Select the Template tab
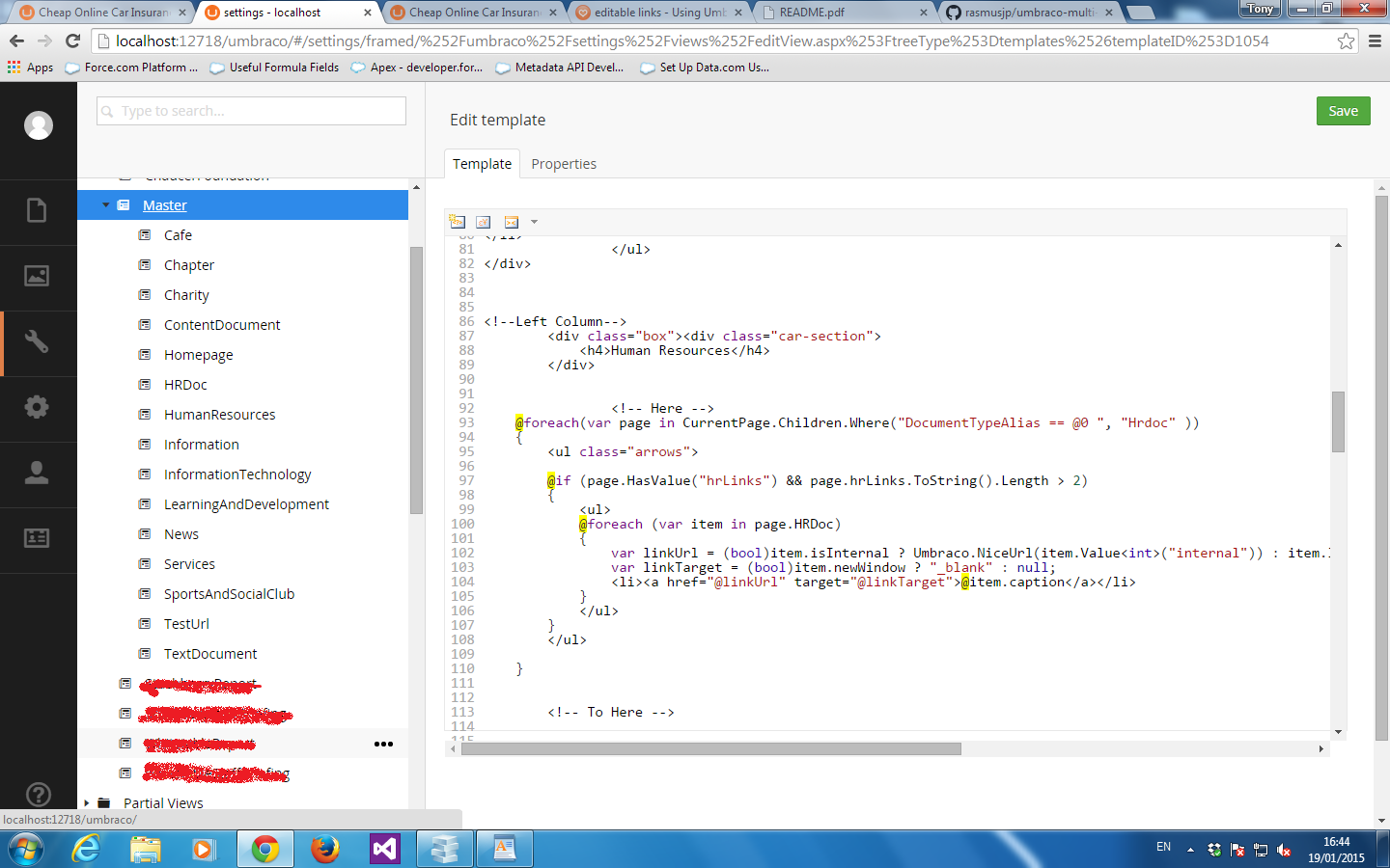 [482, 164]
